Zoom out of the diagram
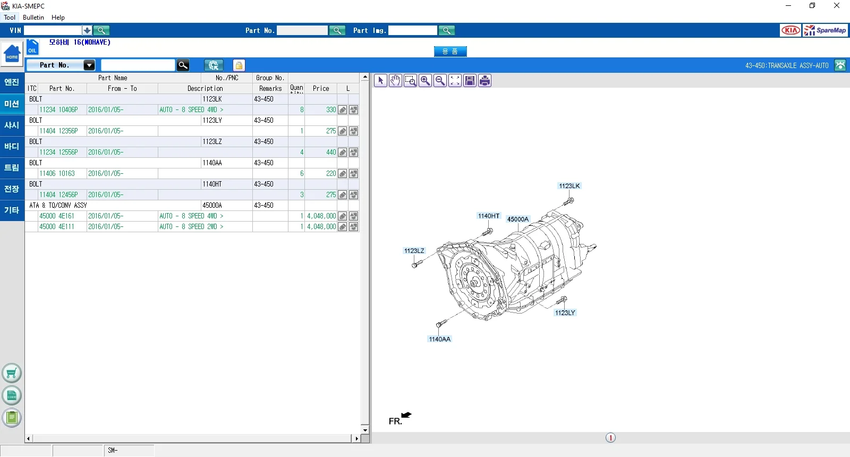Screen dimensions: 850x457 pos(440,80)
